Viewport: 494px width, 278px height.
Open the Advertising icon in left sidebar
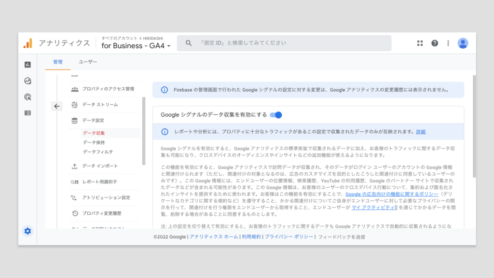click(x=27, y=97)
